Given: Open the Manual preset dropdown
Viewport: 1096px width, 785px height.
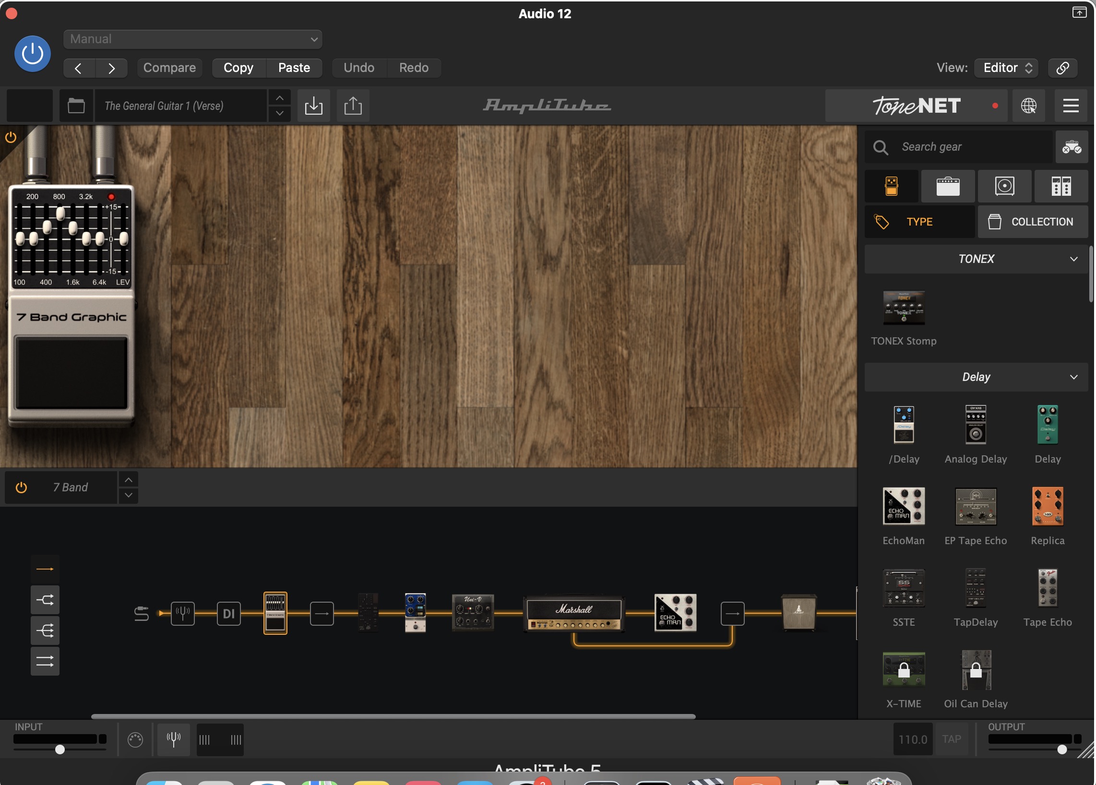Looking at the screenshot, I should tap(193, 39).
